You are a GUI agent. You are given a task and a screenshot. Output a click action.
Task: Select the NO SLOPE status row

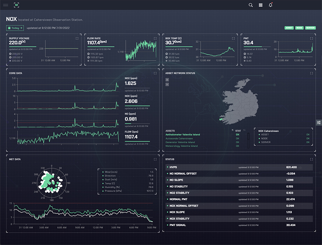click(x=239, y=180)
